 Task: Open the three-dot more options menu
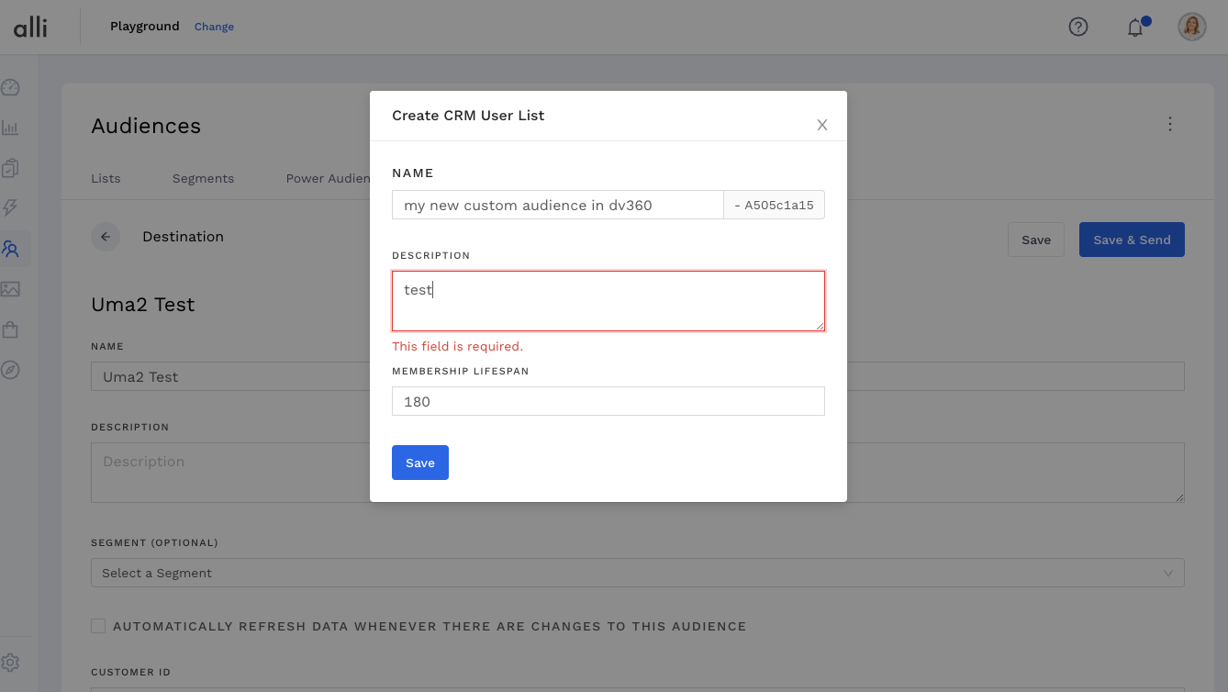[1169, 124]
